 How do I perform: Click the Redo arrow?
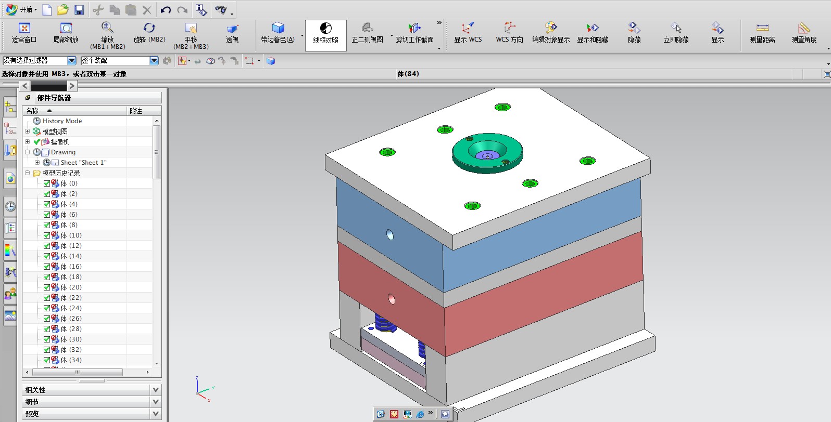[182, 9]
